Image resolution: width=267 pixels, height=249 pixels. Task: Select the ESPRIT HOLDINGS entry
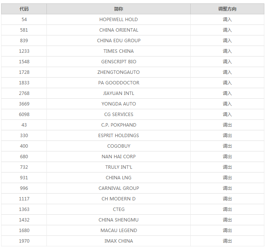pos(119,135)
